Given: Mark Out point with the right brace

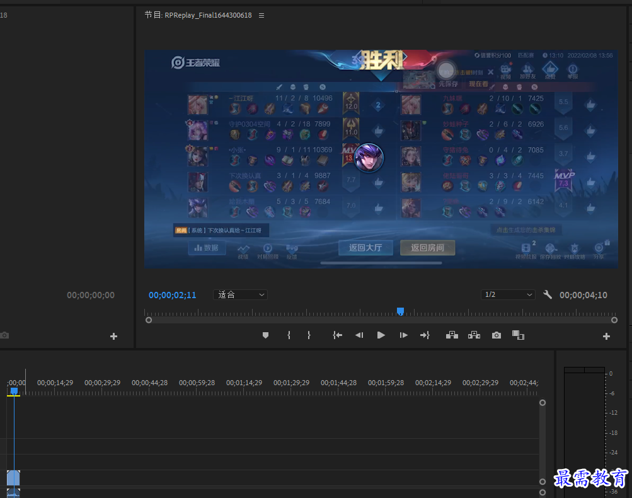Looking at the screenshot, I should [x=309, y=335].
